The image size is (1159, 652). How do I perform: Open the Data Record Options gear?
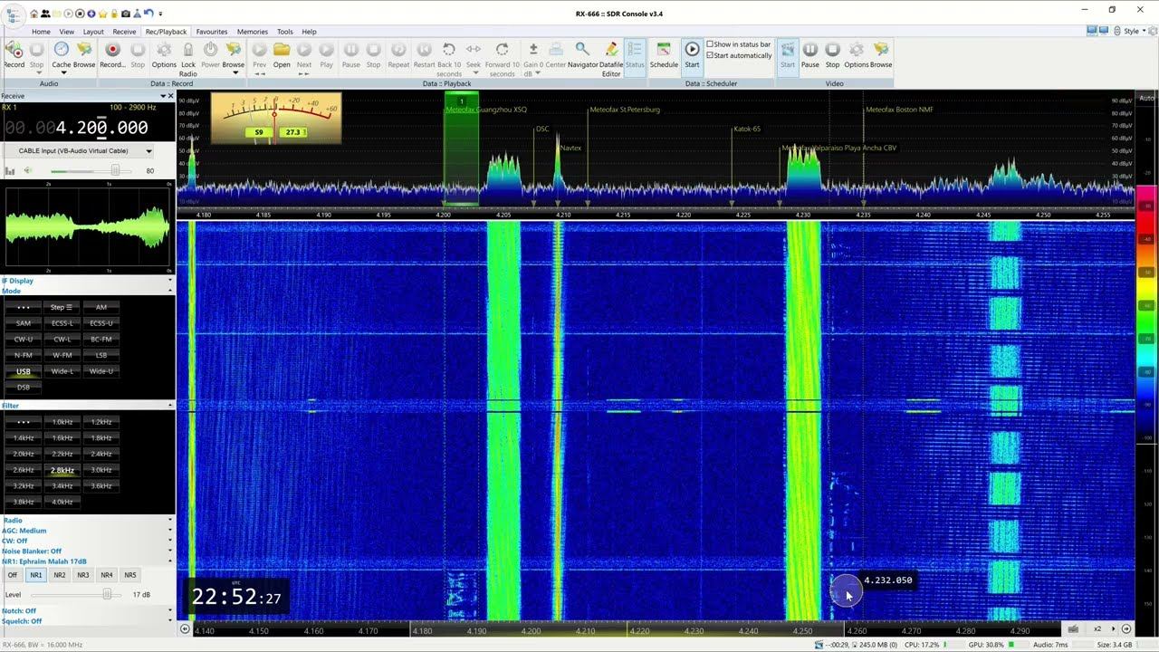click(x=164, y=54)
